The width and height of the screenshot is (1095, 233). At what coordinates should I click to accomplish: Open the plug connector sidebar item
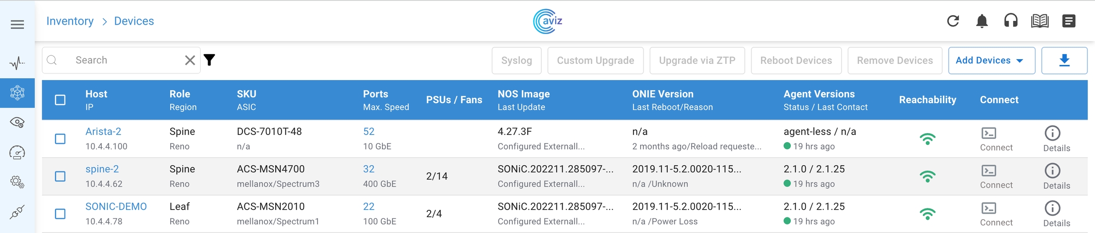click(x=17, y=212)
